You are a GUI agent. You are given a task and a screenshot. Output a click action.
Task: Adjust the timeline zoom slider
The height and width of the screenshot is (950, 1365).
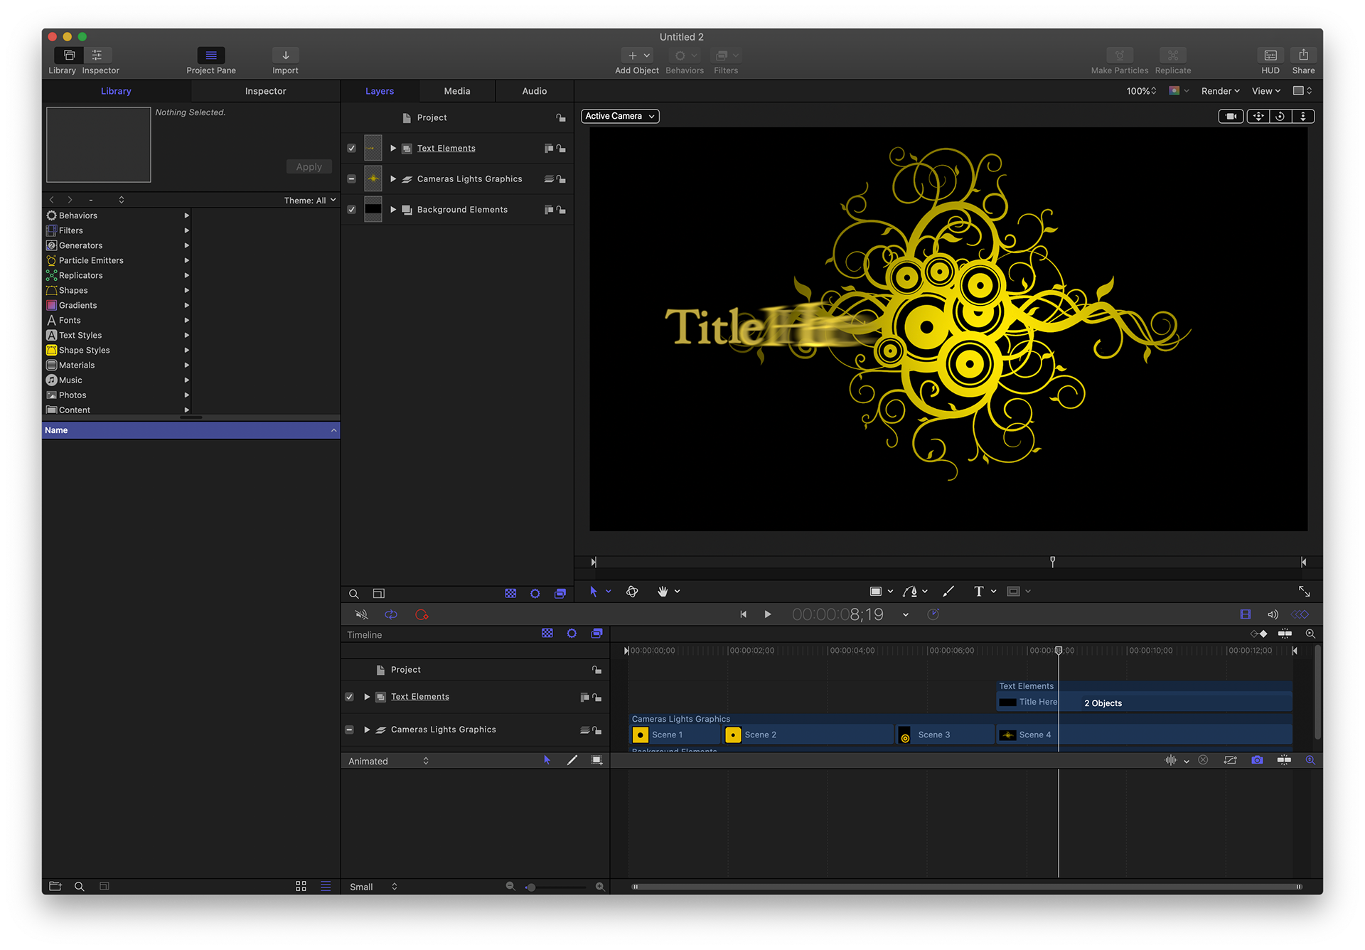coord(555,887)
